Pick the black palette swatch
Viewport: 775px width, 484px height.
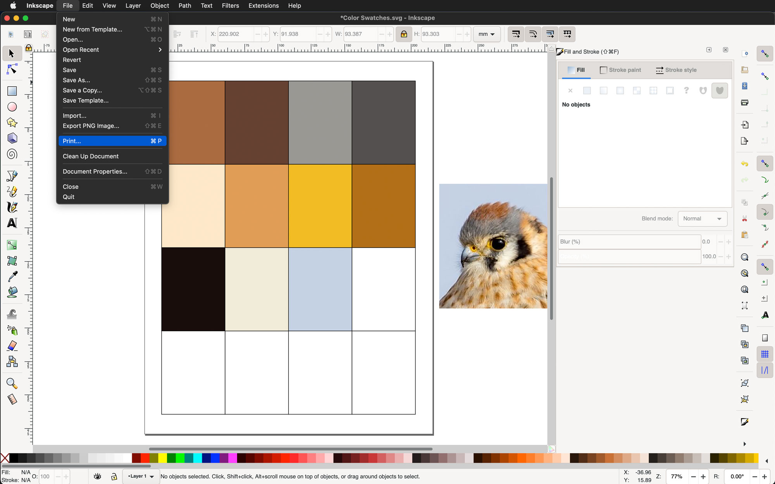14,458
